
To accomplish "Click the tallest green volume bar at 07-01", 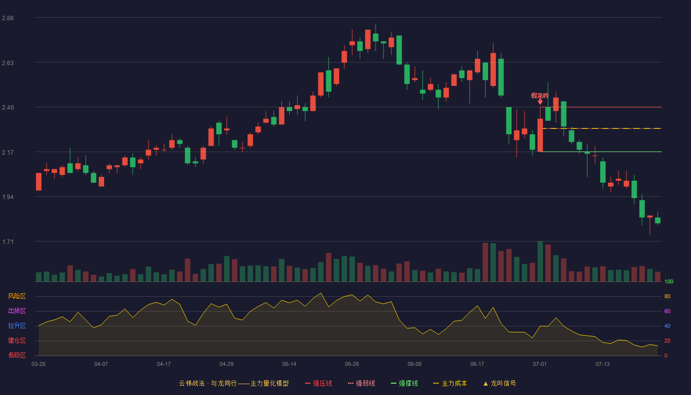I will pyautogui.click(x=540, y=261).
